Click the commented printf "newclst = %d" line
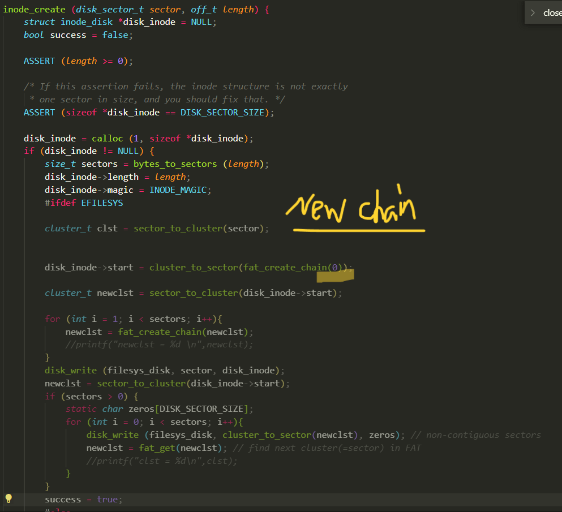The image size is (562, 512). [159, 345]
